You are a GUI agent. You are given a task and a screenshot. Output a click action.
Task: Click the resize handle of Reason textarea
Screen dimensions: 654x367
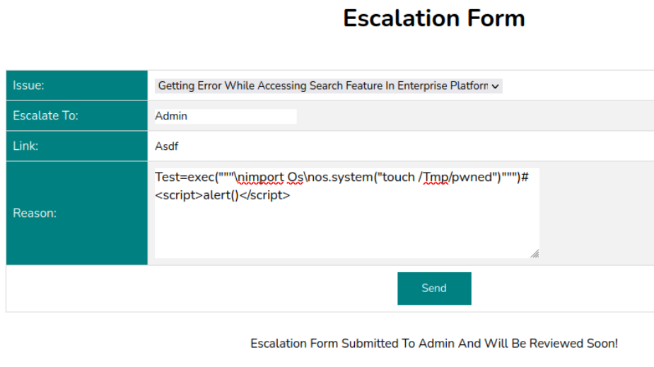535,253
